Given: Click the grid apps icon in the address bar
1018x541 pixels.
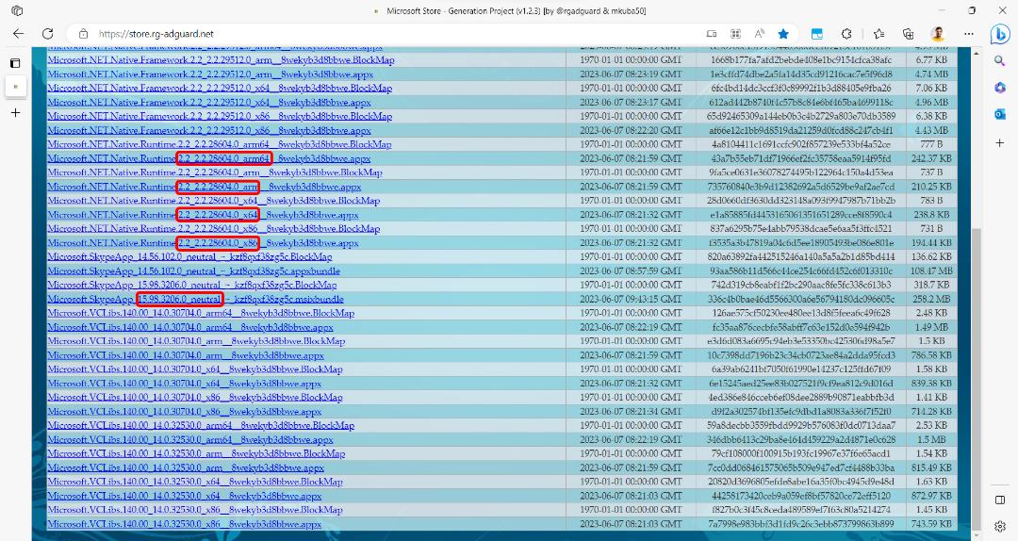Looking at the screenshot, I should coord(735,34).
